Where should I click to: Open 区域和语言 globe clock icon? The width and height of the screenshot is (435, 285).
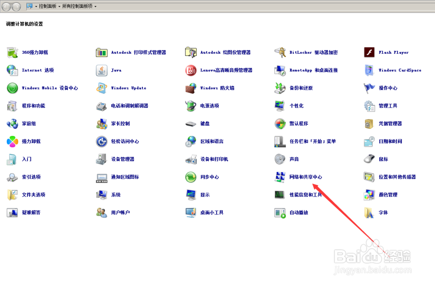191,141
